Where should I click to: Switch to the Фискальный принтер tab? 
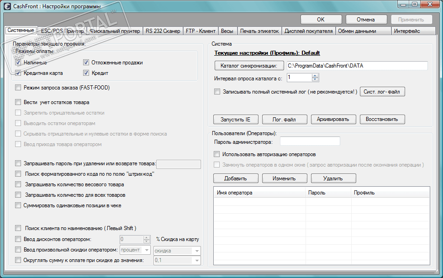(115, 31)
